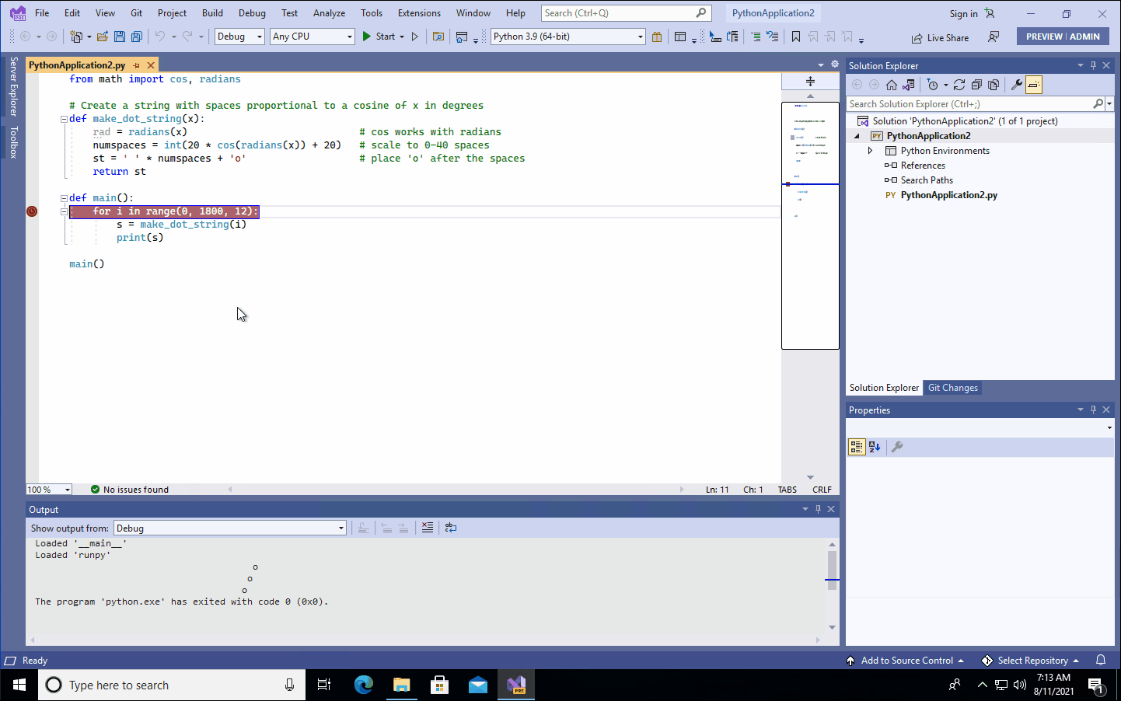Toggle Categorized view in Properties panel
Image resolution: width=1121 pixels, height=701 pixels.
857,447
